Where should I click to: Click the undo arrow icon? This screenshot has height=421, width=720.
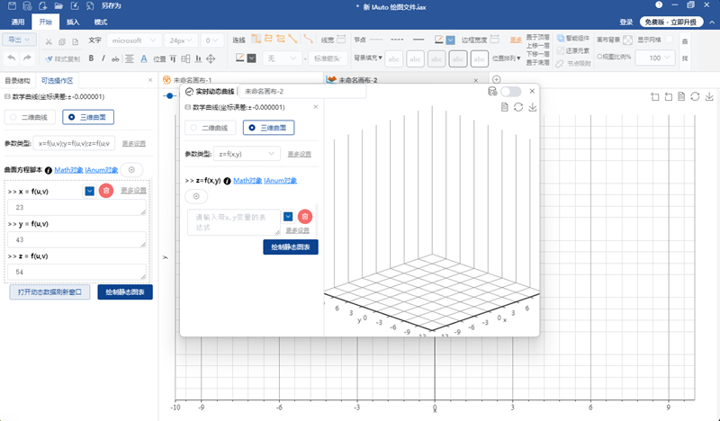12,58
